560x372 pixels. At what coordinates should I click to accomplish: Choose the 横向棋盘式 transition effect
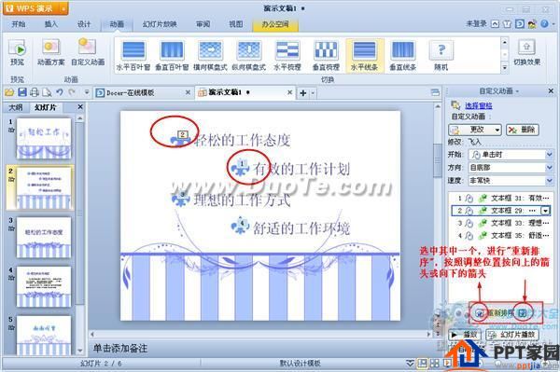[210, 55]
